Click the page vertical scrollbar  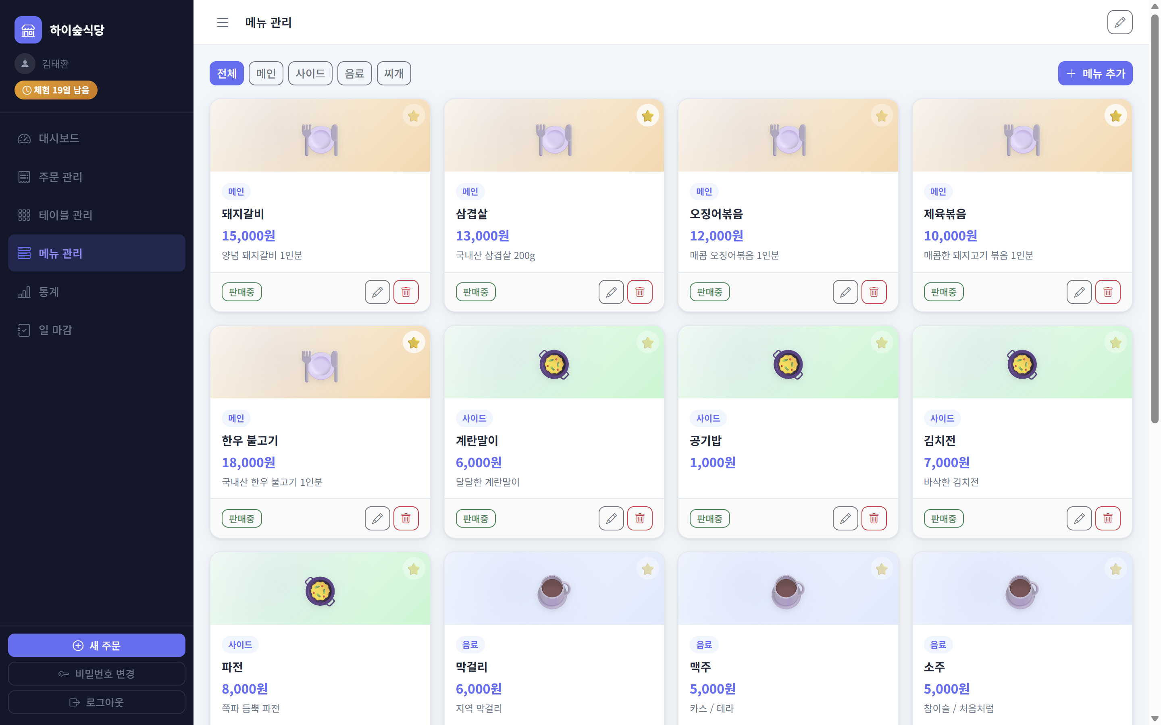click(x=1155, y=219)
